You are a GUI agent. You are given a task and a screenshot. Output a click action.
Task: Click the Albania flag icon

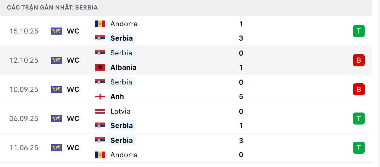(x=100, y=67)
